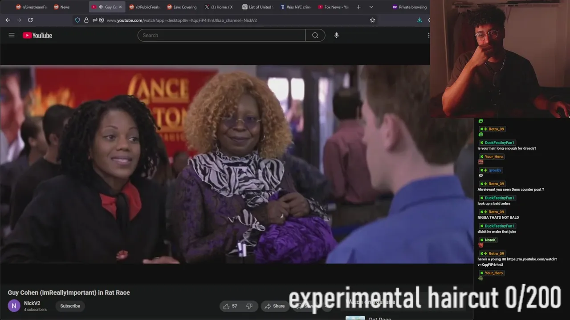The width and height of the screenshot is (570, 320).
Task: Click the 4 subscribers count text
Action: pos(35,310)
